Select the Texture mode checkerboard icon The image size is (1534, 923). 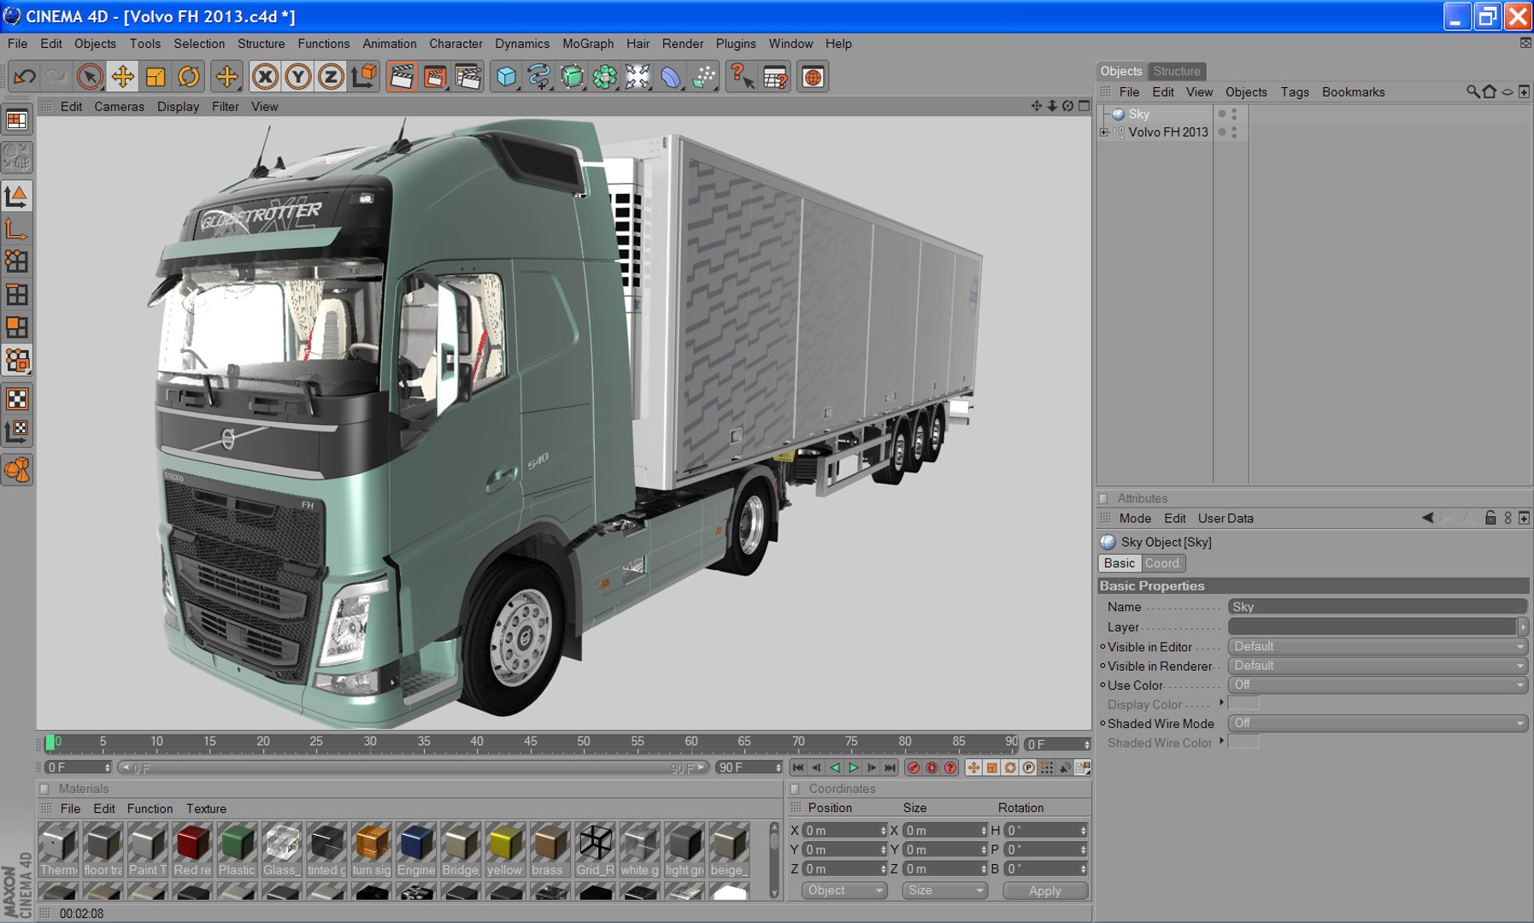point(17,398)
